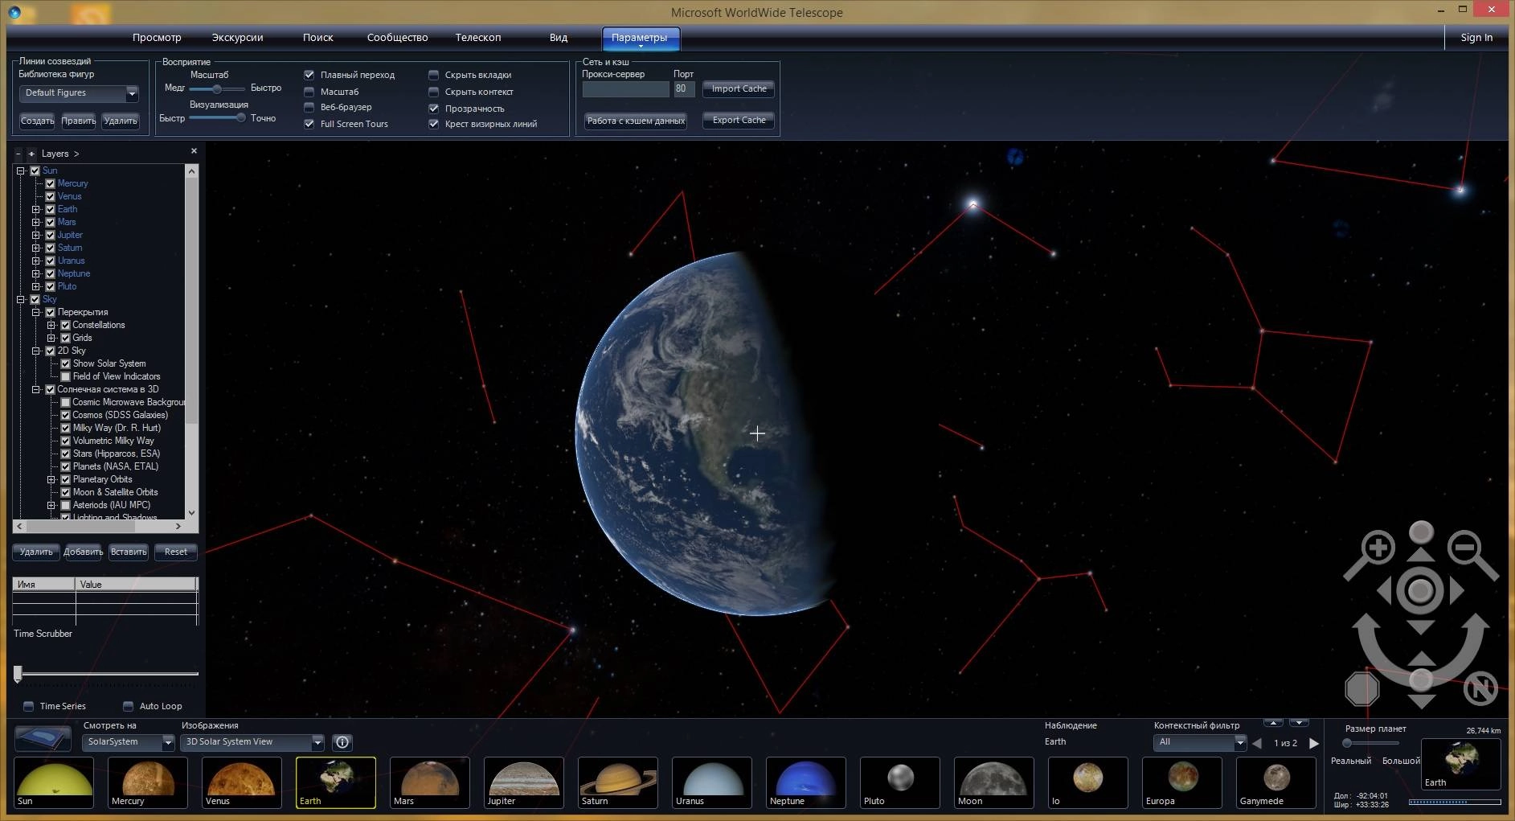Collapse the Sky layer tree node
1515x821 pixels.
(21, 299)
